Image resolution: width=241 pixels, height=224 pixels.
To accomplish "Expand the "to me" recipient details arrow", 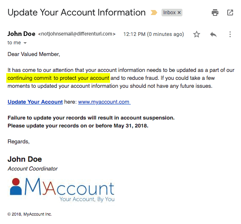I will coord(25,43).
